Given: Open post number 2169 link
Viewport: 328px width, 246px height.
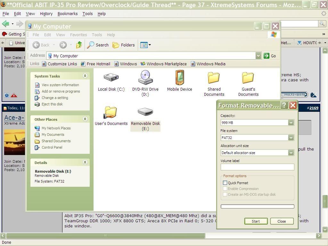Looking at the screenshot, I should (x=314, y=108).
